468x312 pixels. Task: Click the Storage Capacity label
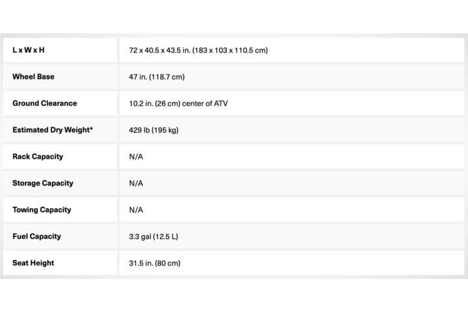43,183
